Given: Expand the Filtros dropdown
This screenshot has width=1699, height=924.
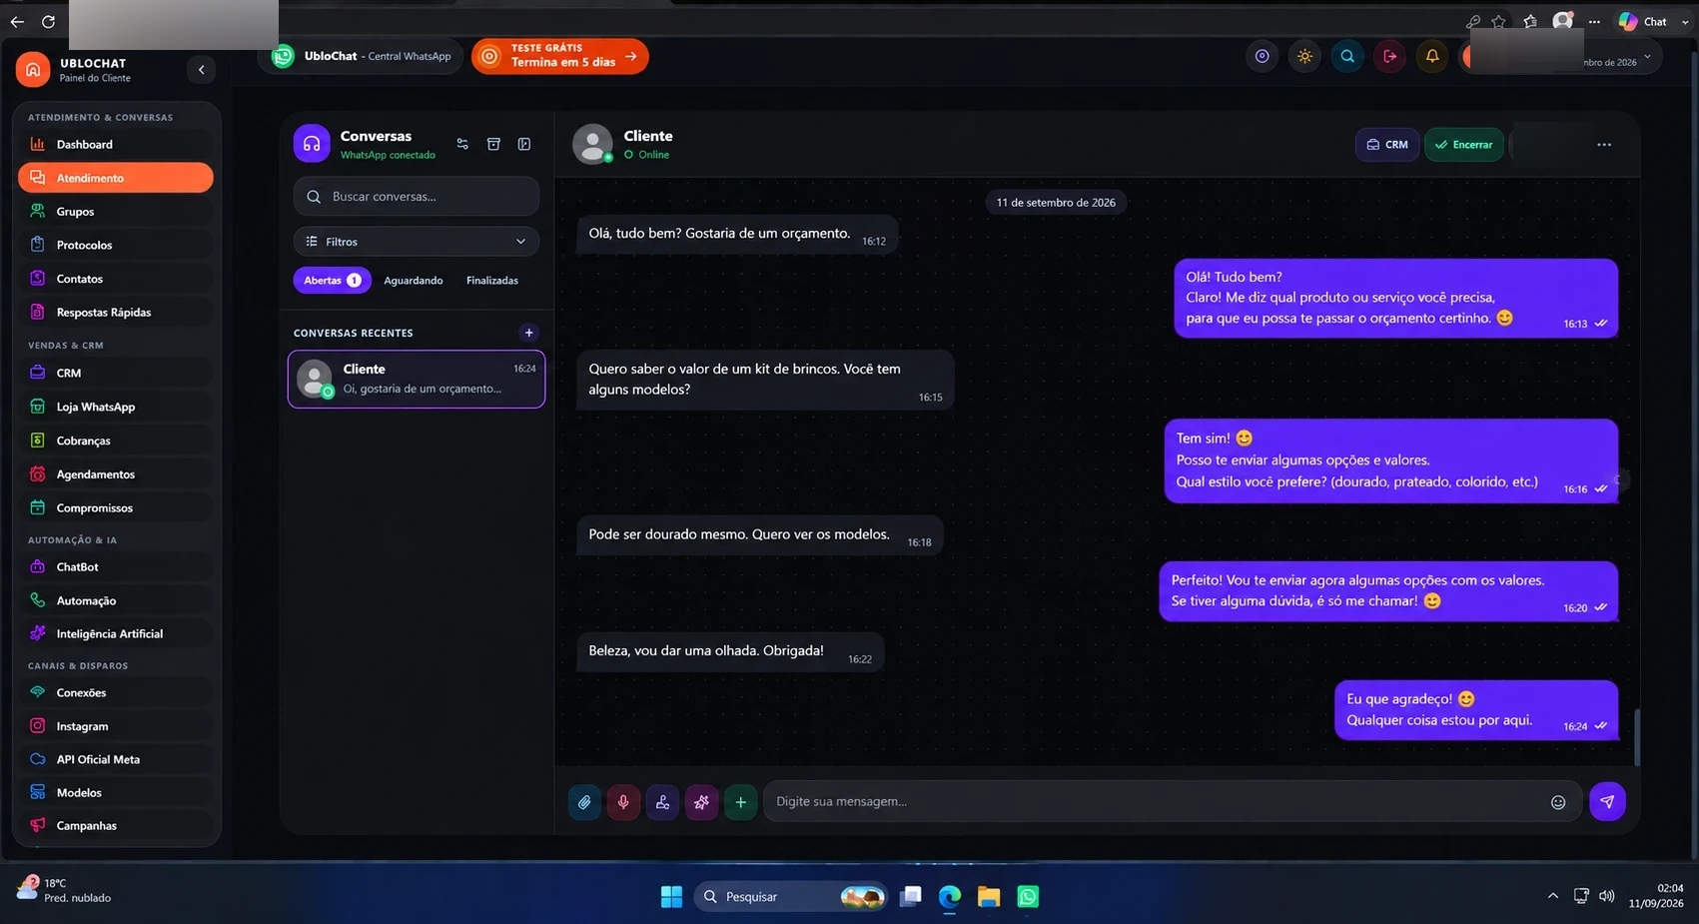Looking at the screenshot, I should click(417, 242).
